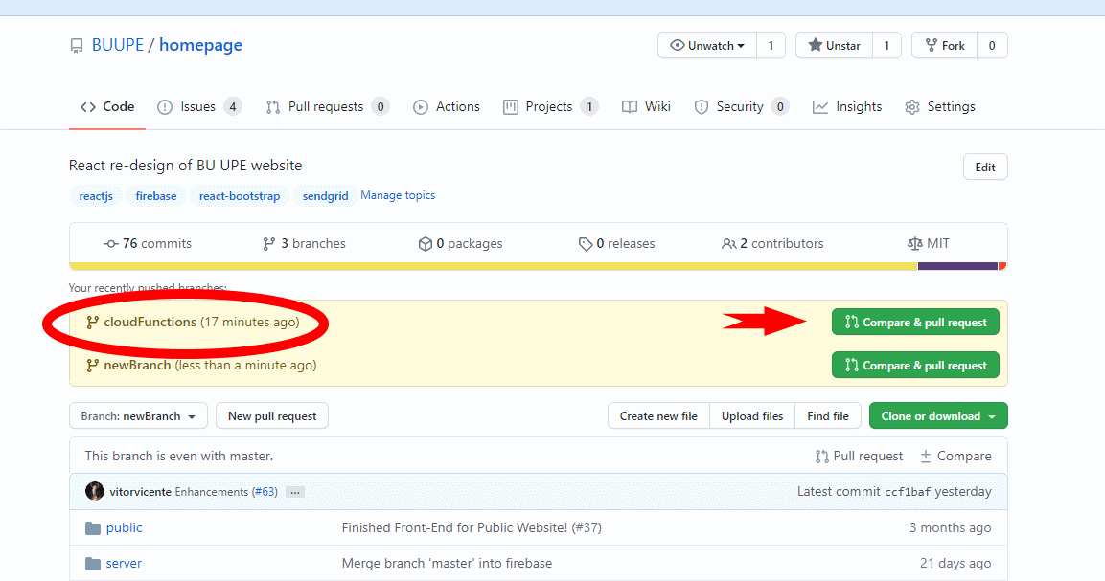Click the yellow language bar segment
The height and width of the screenshot is (581, 1105).
click(x=494, y=266)
